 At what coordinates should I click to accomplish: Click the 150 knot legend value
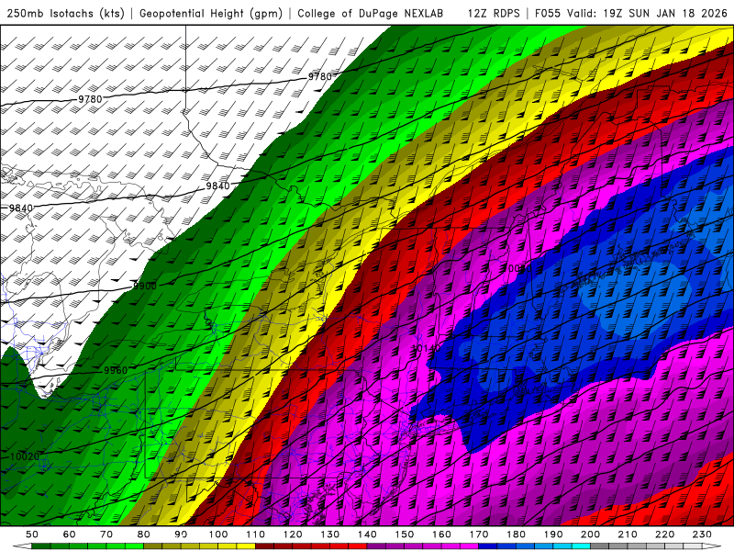[405, 534]
